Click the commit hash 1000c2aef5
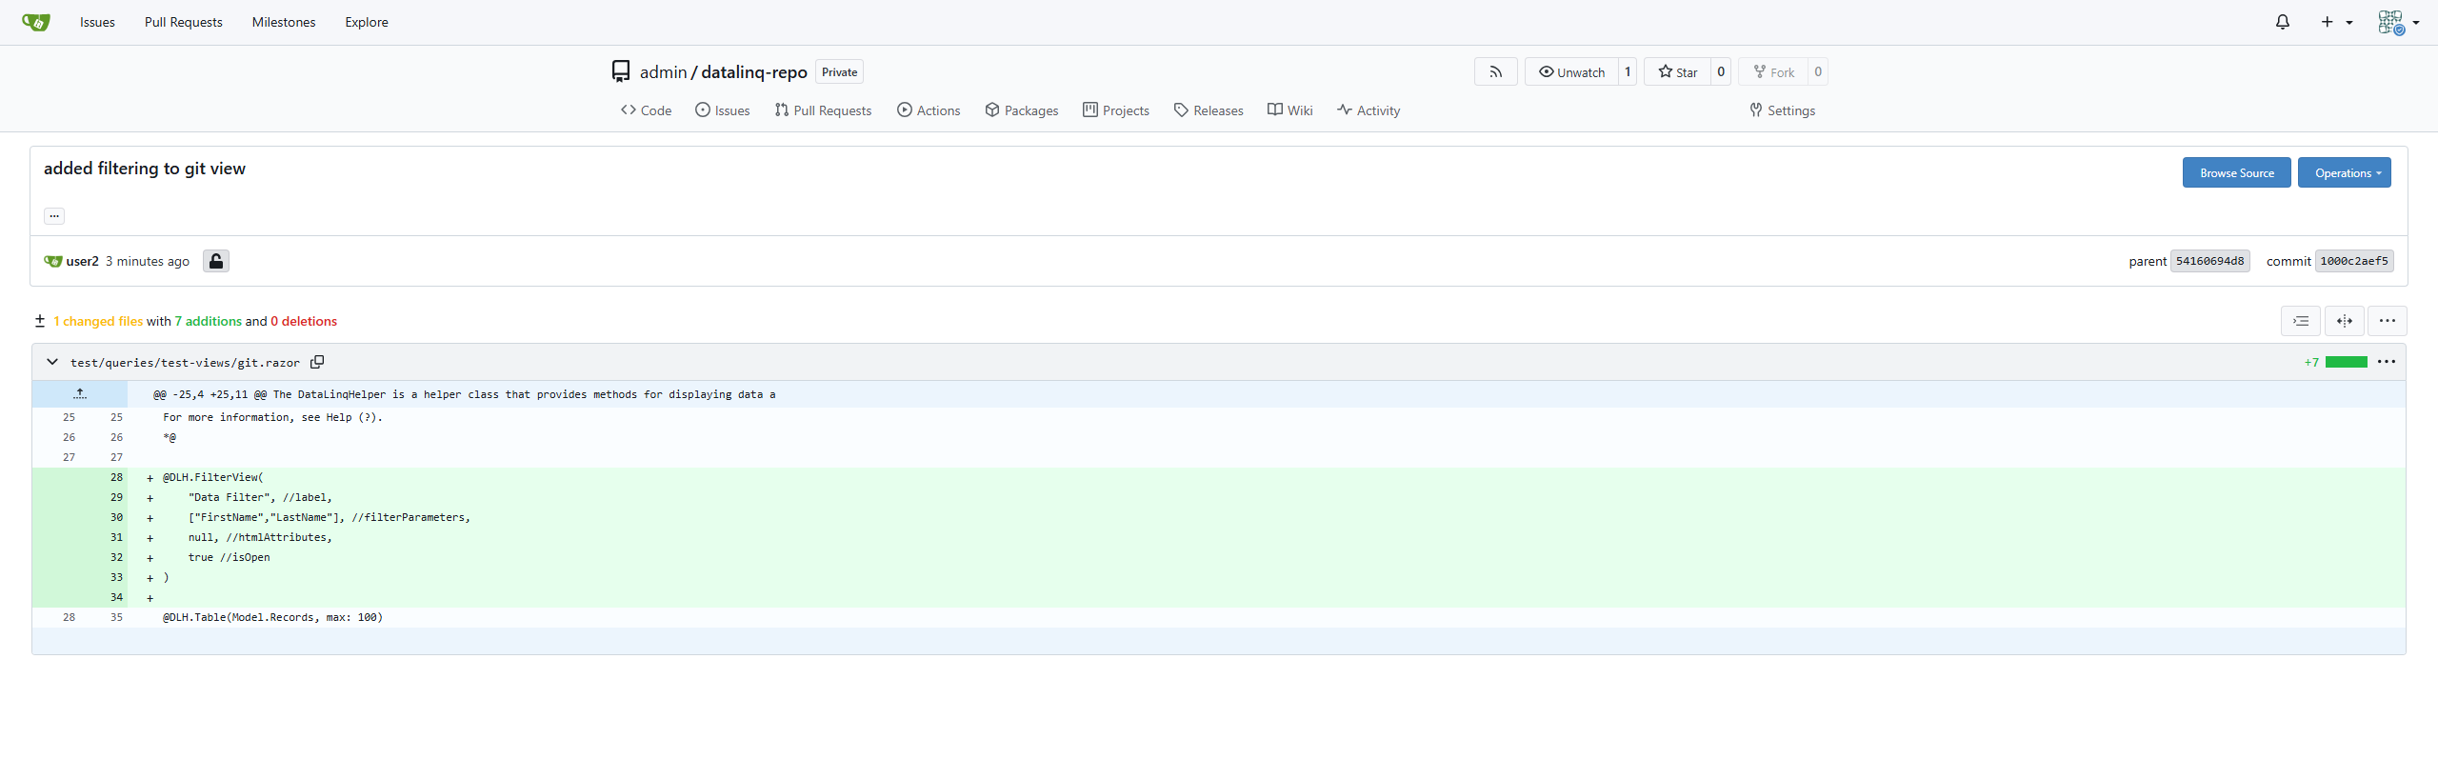 (x=2354, y=261)
